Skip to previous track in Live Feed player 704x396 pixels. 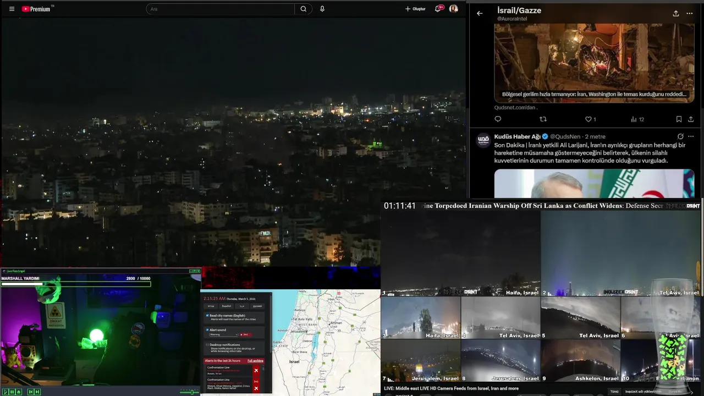[31, 392]
